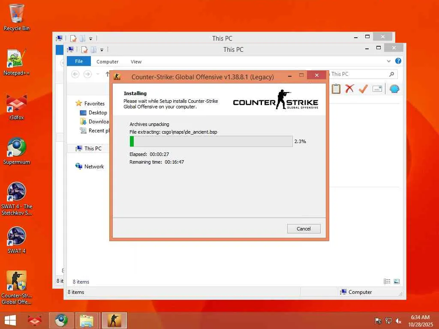Click the red X Delete toolbar icon
Viewport: 439px width, 329px height.
[x=349, y=89]
